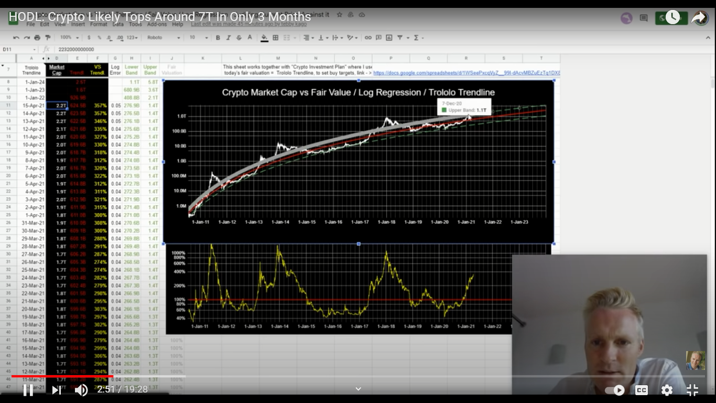The width and height of the screenshot is (716, 403).
Task: Click the Name Box showing D11
Action: (x=19, y=49)
